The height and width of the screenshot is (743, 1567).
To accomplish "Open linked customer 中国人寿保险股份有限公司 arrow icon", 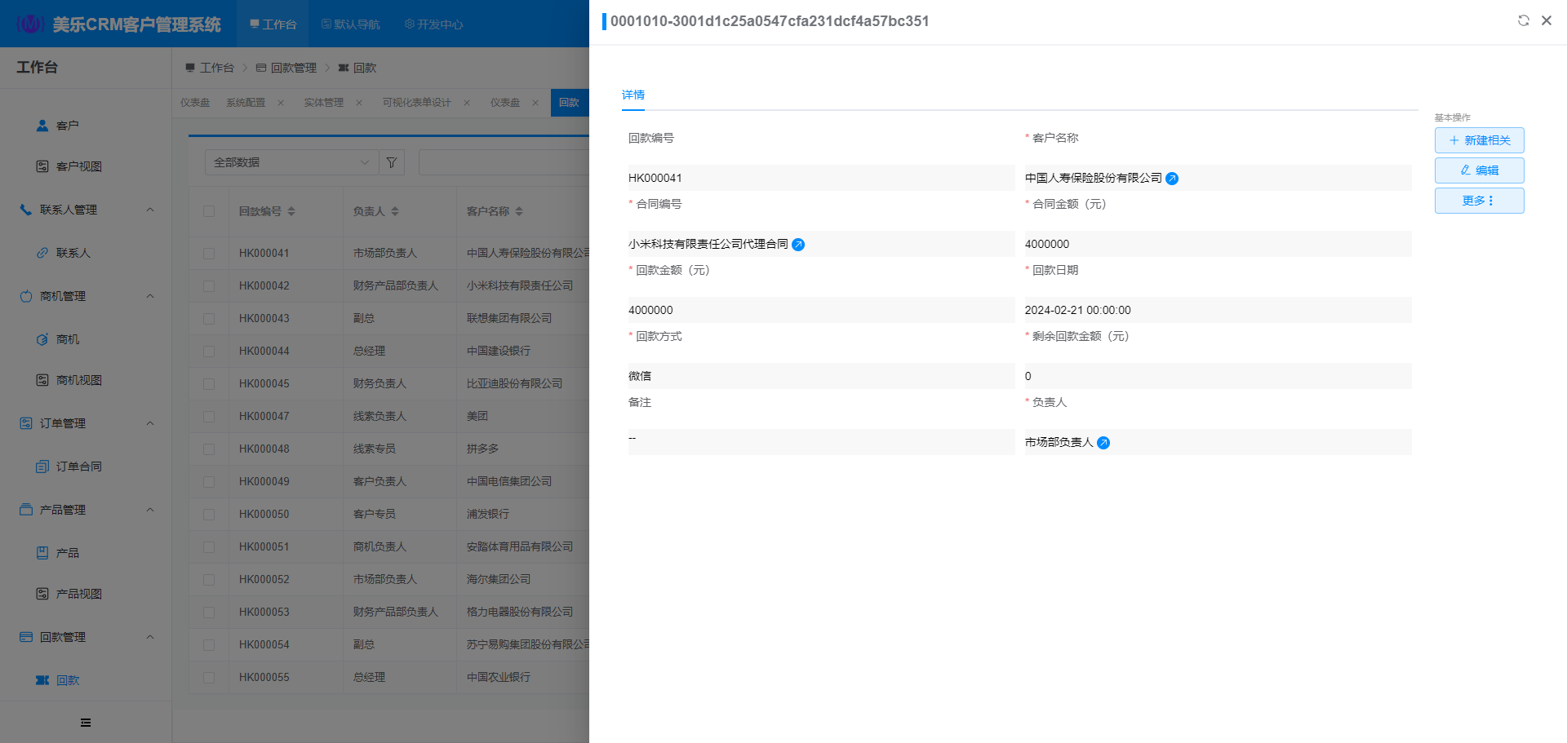I will 1172,179.
